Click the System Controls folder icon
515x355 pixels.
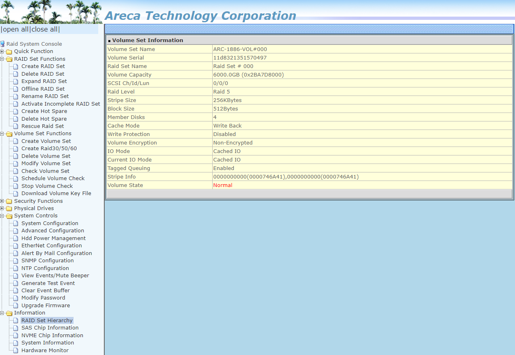(x=9, y=216)
